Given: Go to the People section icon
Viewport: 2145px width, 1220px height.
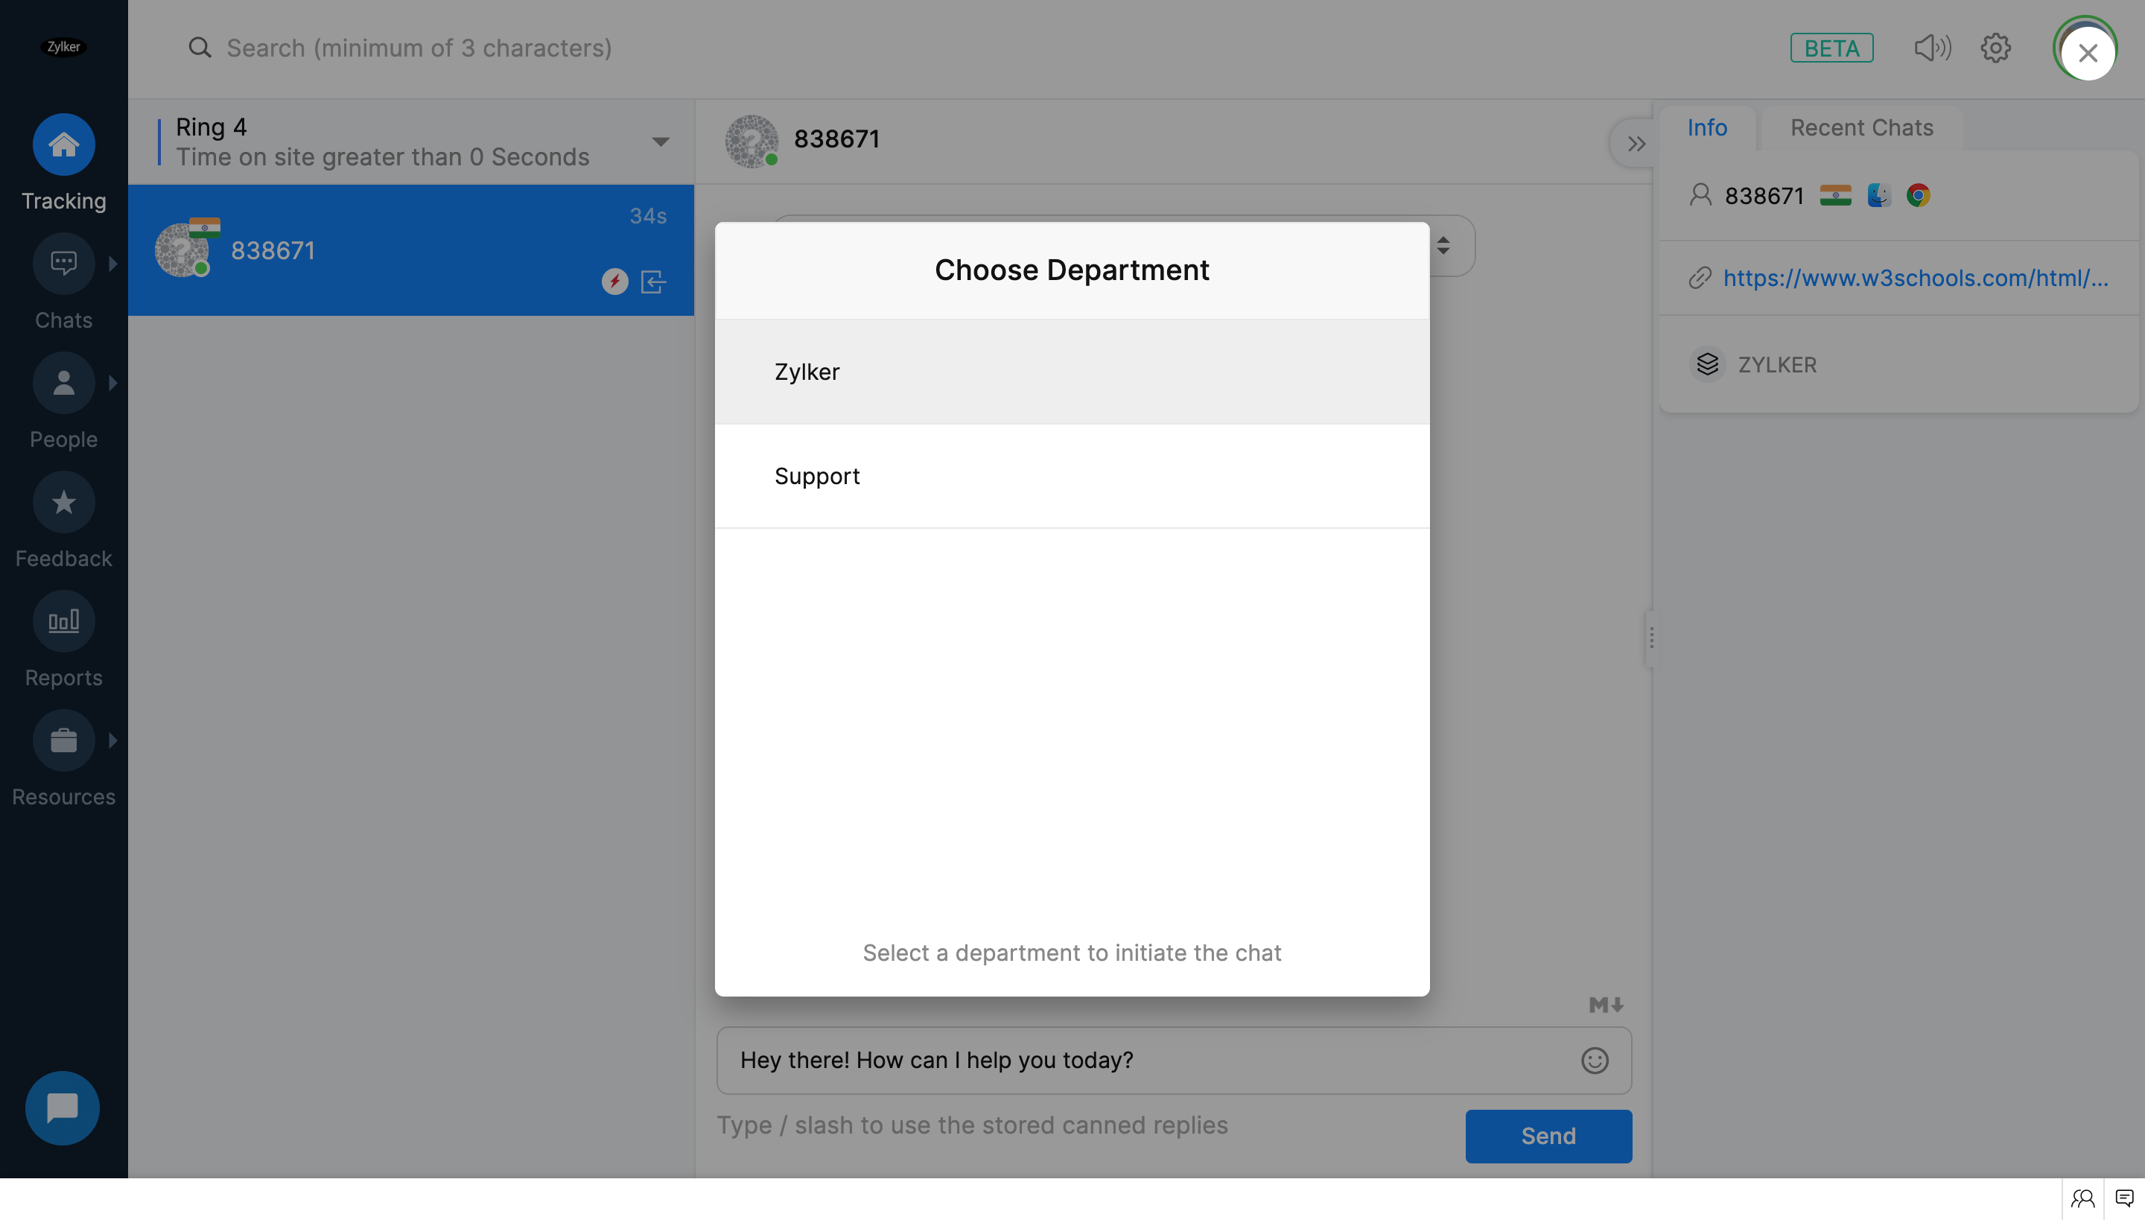Looking at the screenshot, I should point(64,384).
